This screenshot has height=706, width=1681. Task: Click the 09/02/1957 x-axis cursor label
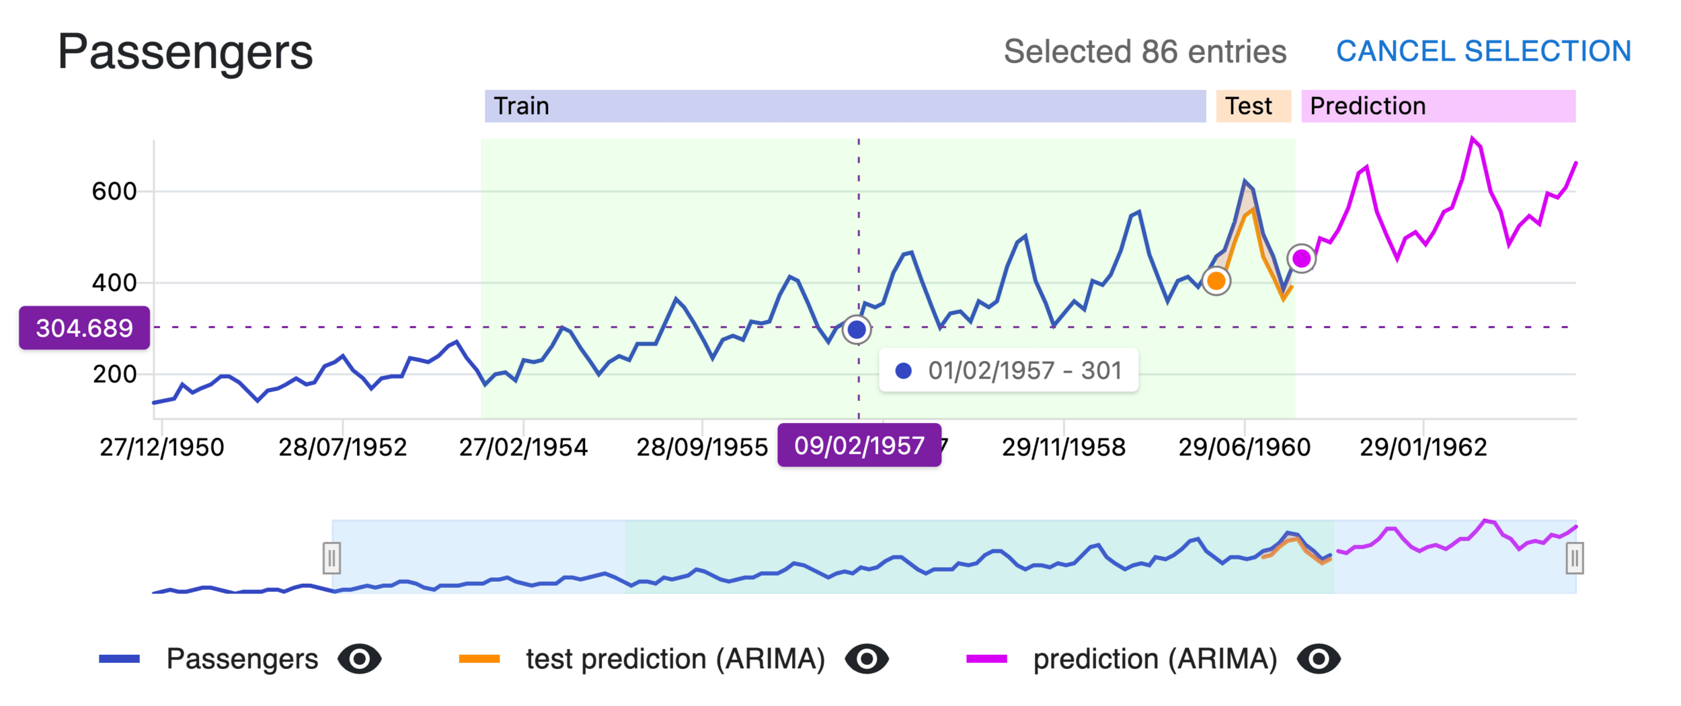coord(859,446)
